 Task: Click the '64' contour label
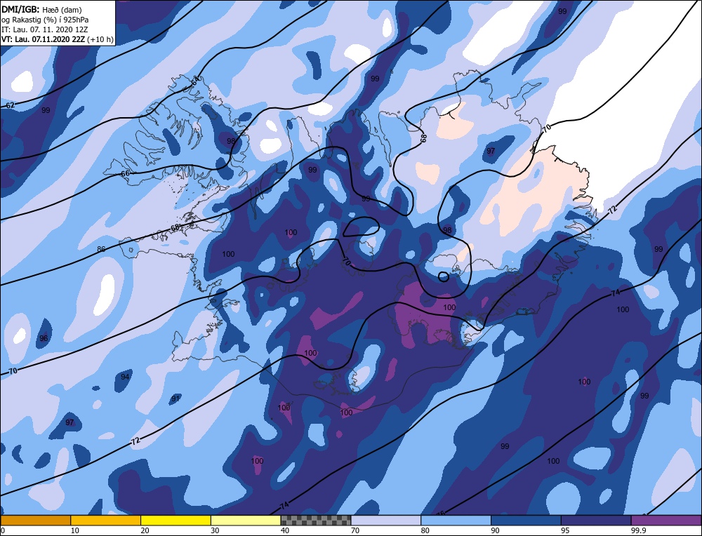pyautogui.click(x=196, y=81)
